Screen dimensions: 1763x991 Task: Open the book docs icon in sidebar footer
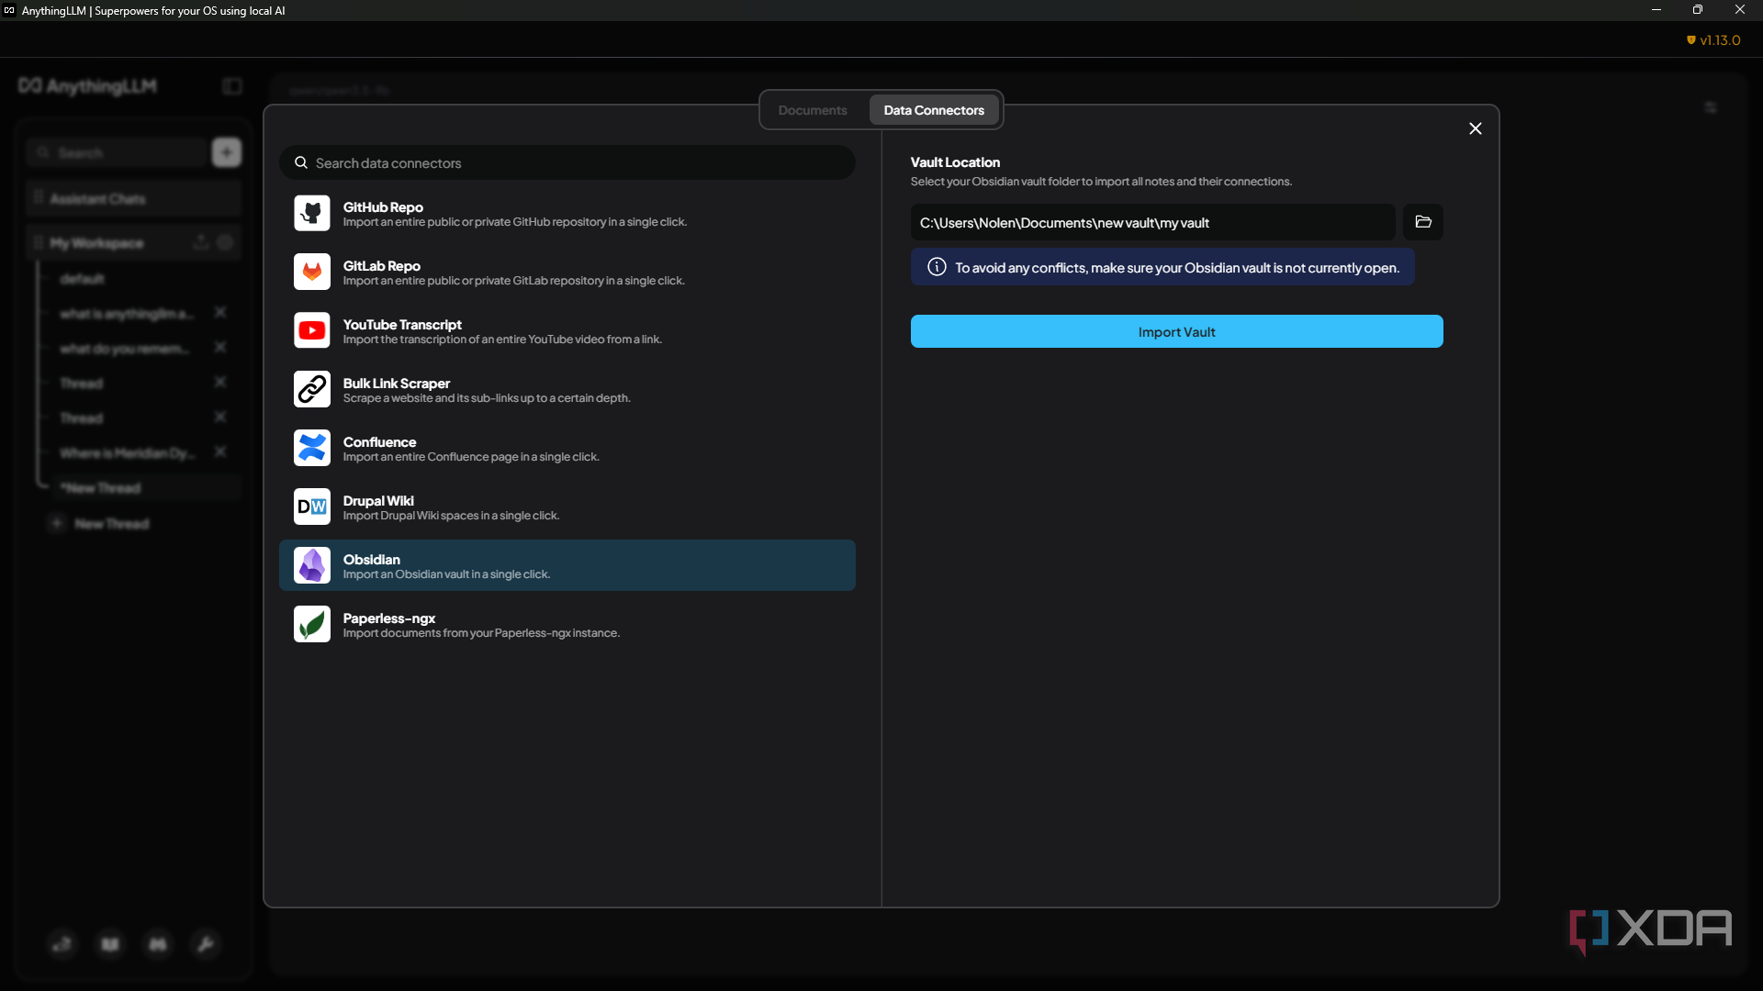coord(110,944)
